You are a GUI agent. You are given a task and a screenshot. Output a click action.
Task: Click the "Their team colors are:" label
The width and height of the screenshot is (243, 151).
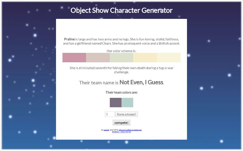click(121, 92)
